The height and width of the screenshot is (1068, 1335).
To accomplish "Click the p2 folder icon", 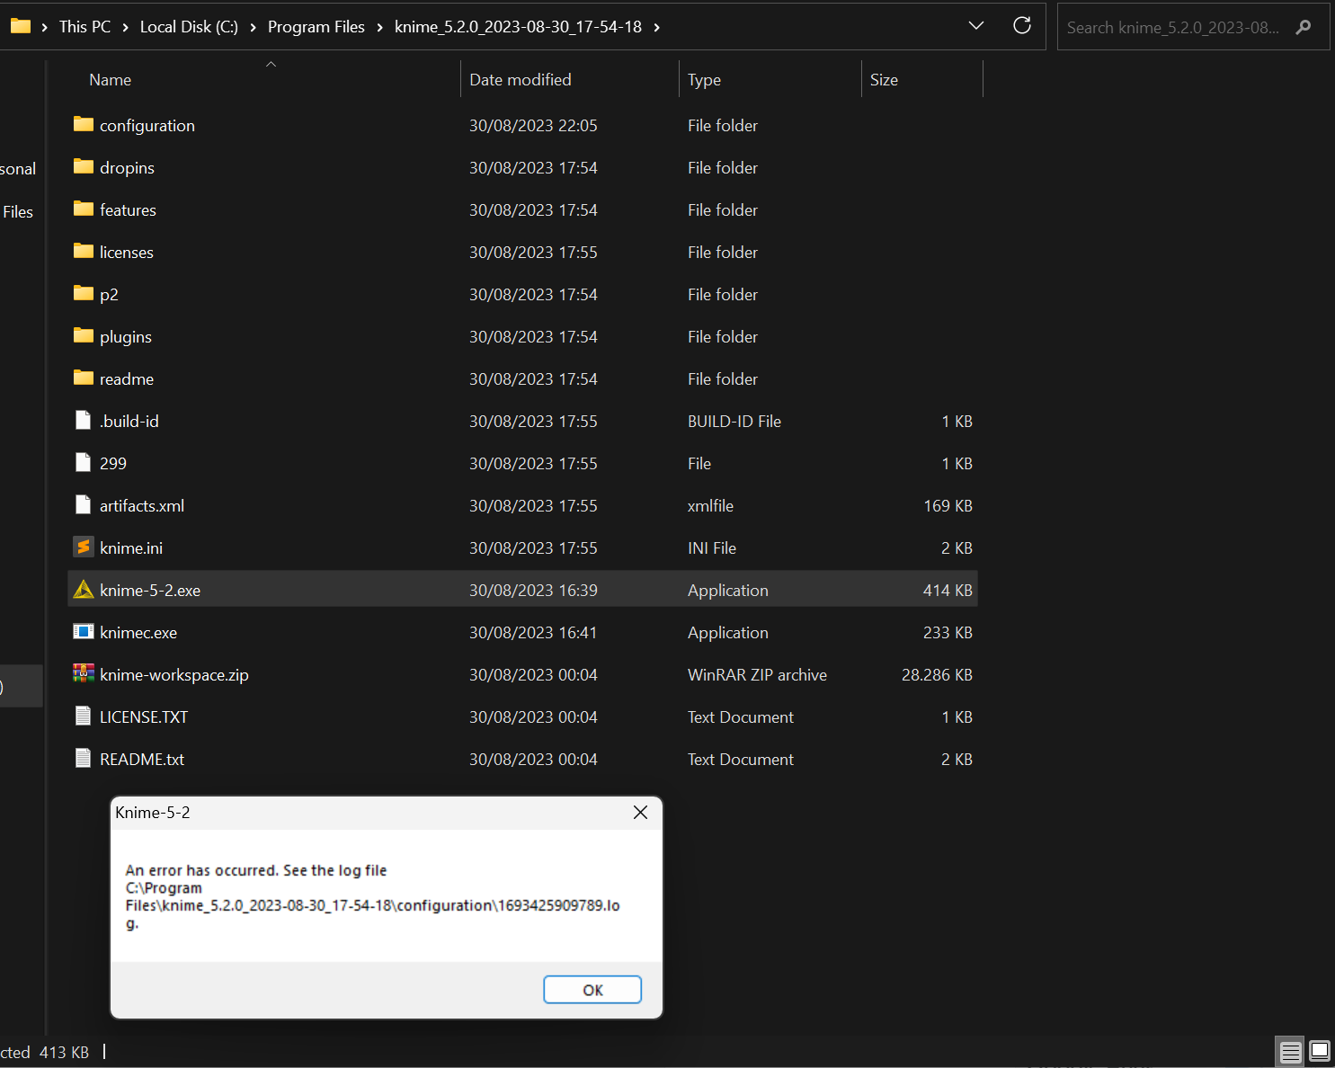I will pos(84,293).
